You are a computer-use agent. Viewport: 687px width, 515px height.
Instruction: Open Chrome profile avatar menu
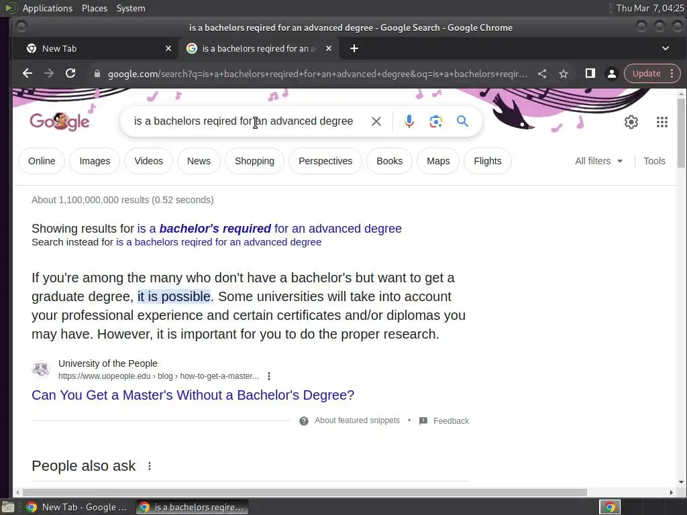[x=612, y=74]
